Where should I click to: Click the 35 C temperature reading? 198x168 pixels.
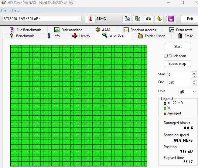pyautogui.click(x=101, y=19)
